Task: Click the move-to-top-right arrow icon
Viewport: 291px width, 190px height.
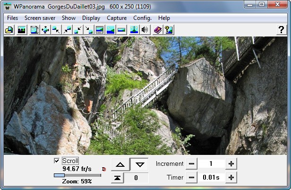Action: 67,30
